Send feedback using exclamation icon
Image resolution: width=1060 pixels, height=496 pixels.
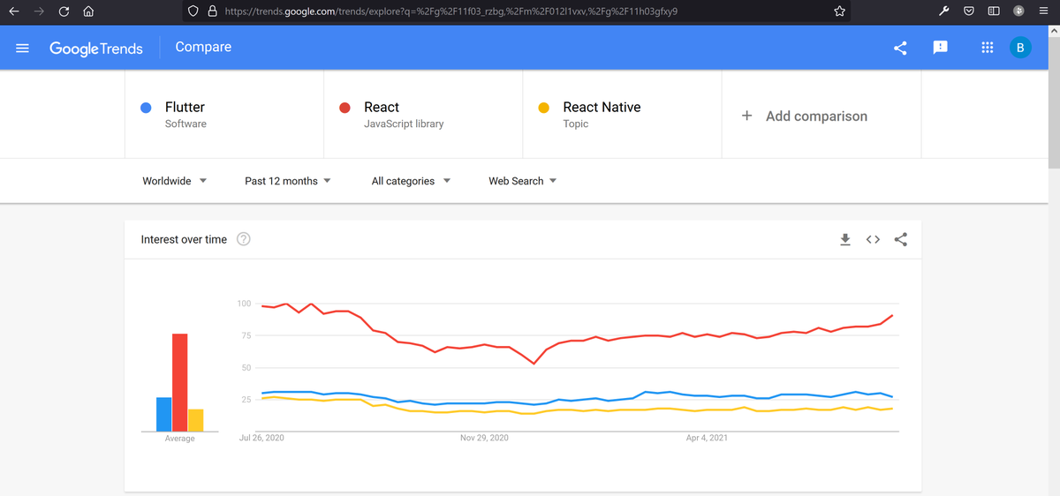coord(941,48)
